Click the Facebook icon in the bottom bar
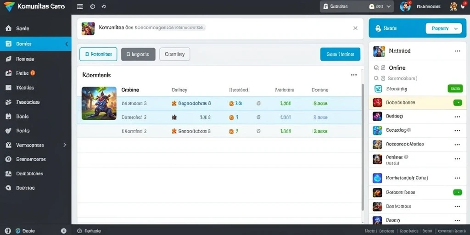Viewport: 470px width, 235px height. [8, 231]
